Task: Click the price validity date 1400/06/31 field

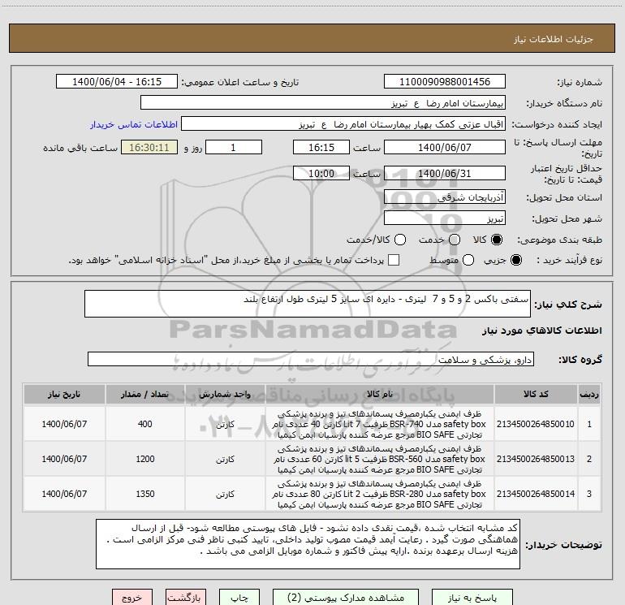Action: (445, 173)
